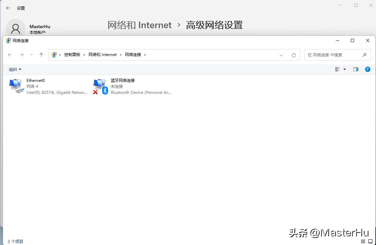Navigate to 网络和 Internet via the breadcrumb
376x245 pixels.
click(x=103, y=55)
